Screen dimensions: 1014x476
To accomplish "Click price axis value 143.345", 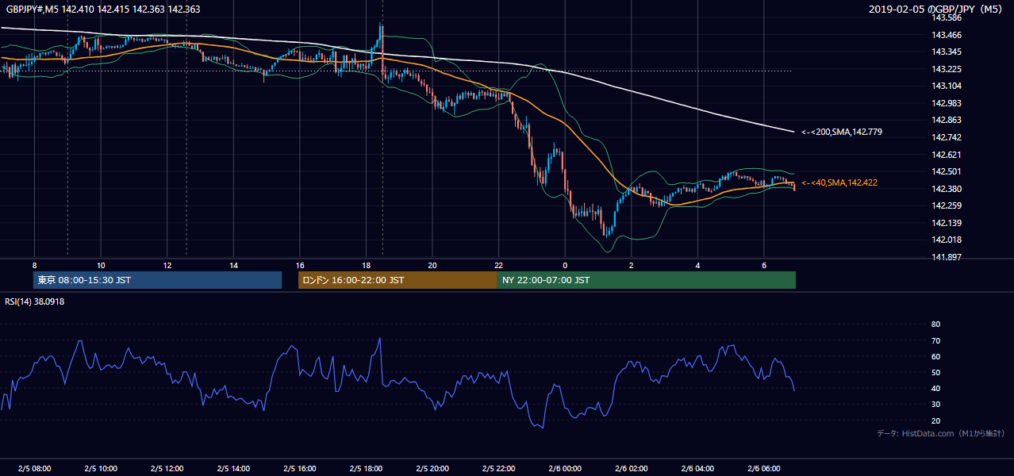I will (x=946, y=52).
